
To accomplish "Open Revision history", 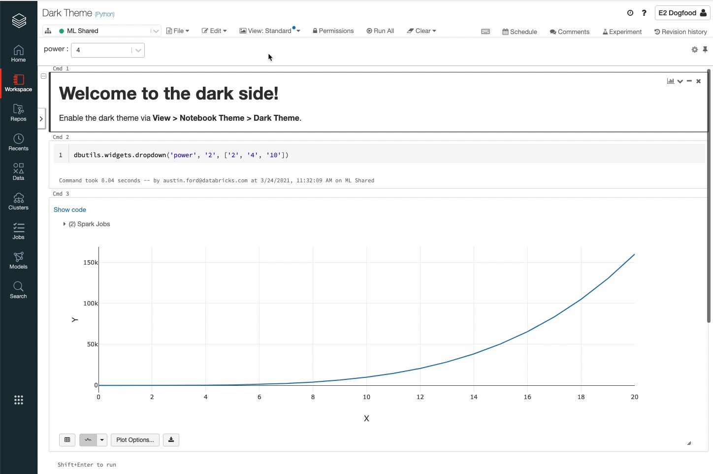I will (681, 32).
